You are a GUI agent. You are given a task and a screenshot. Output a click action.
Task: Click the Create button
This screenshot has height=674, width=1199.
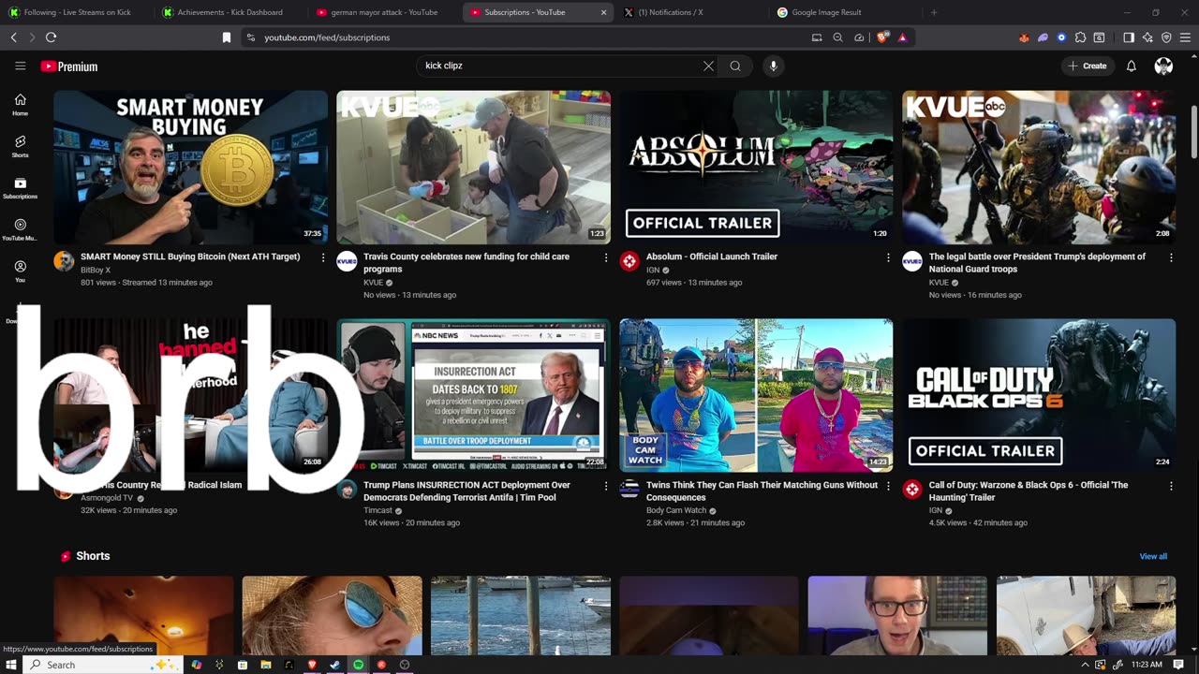1088,66
